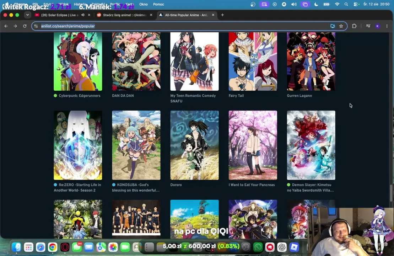This screenshot has height=256, width=394.
Task: Open the Chrome extensions puzzle icon
Action: tap(354, 26)
